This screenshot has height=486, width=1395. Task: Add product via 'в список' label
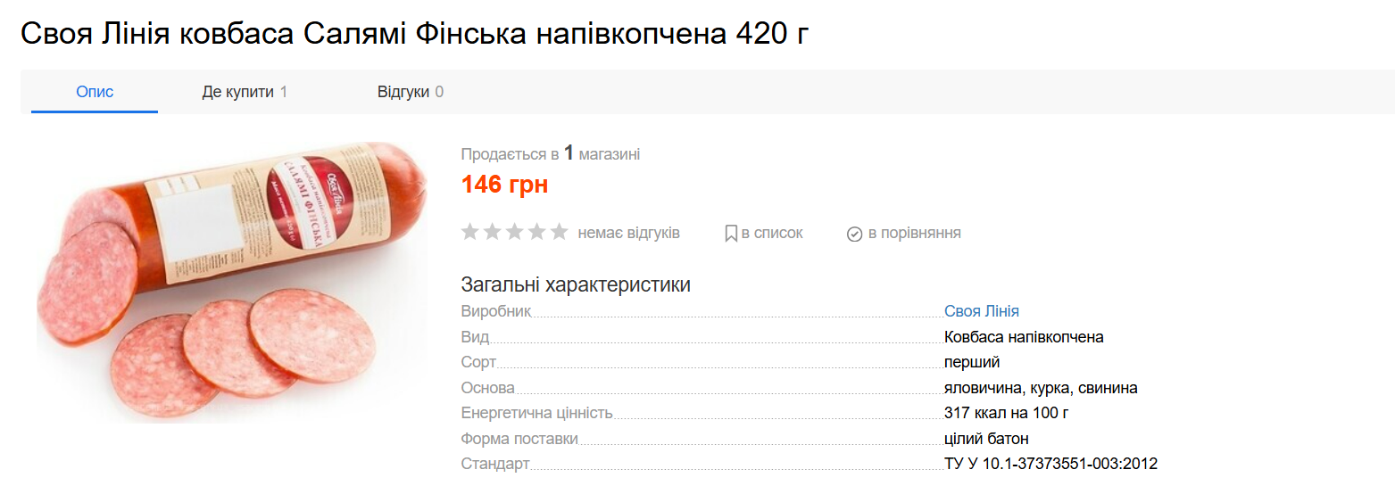click(x=772, y=233)
